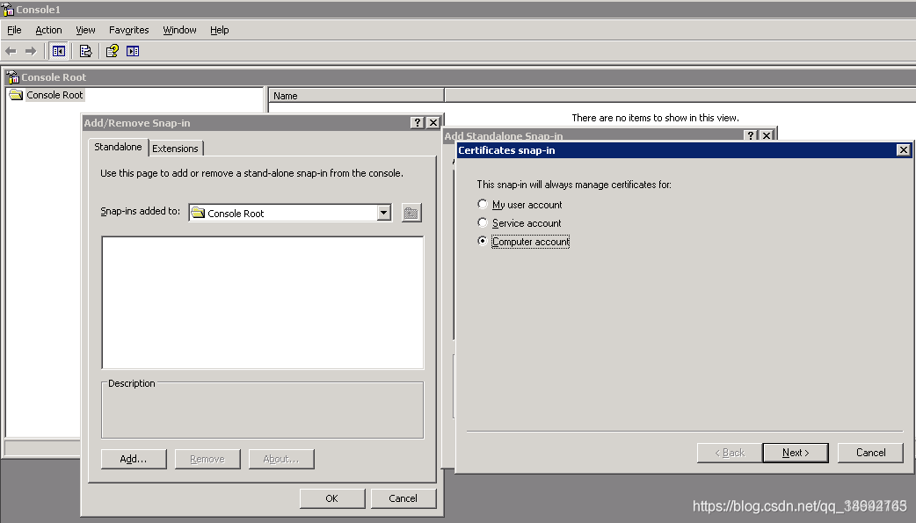
Task: Open the Snap-ins added to dropdown arrow
Action: 384,213
